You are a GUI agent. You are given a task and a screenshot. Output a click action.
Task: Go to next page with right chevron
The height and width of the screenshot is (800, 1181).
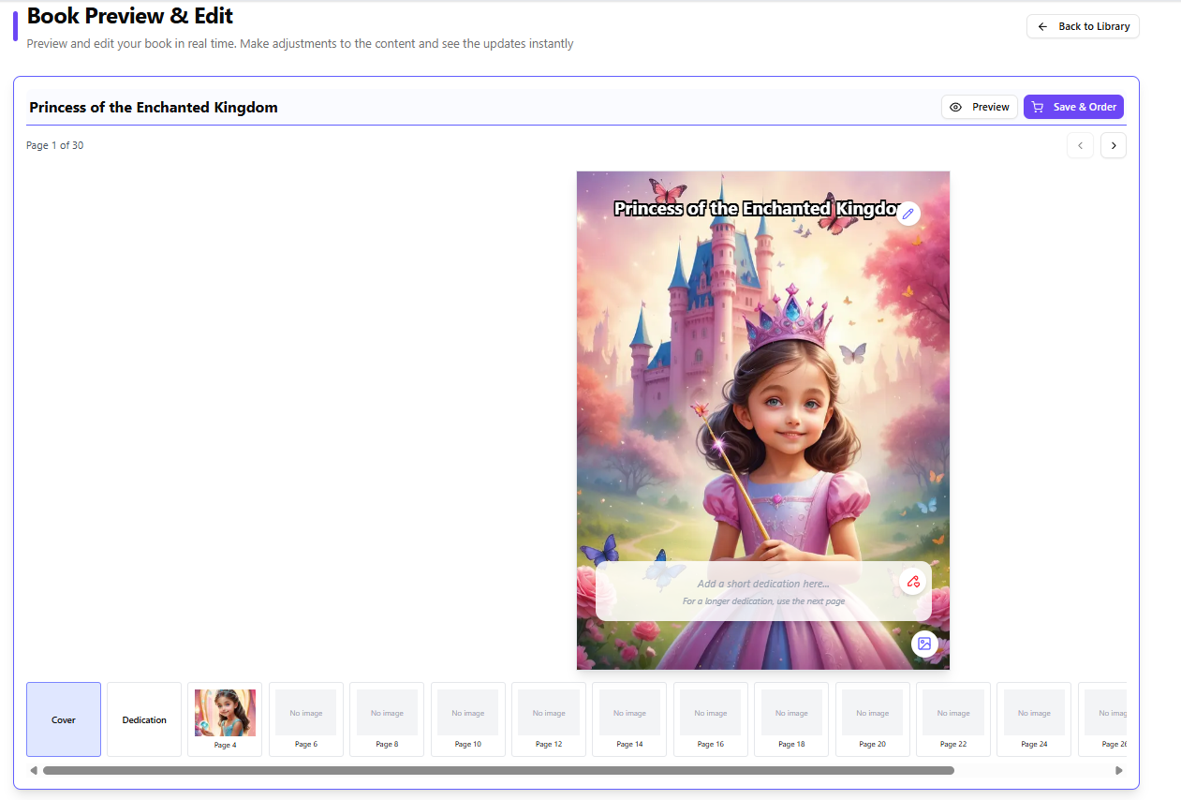(x=1113, y=145)
